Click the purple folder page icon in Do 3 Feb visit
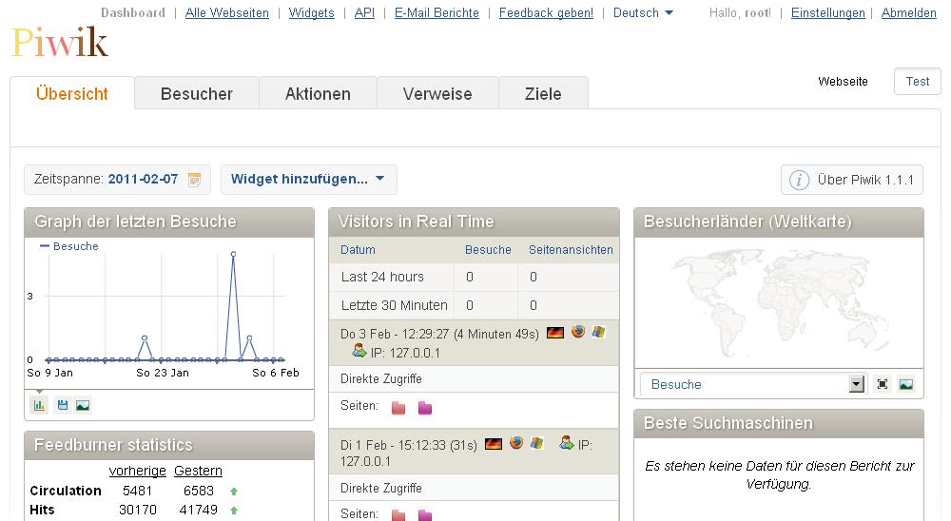This screenshot has height=521, width=951. 425,408
